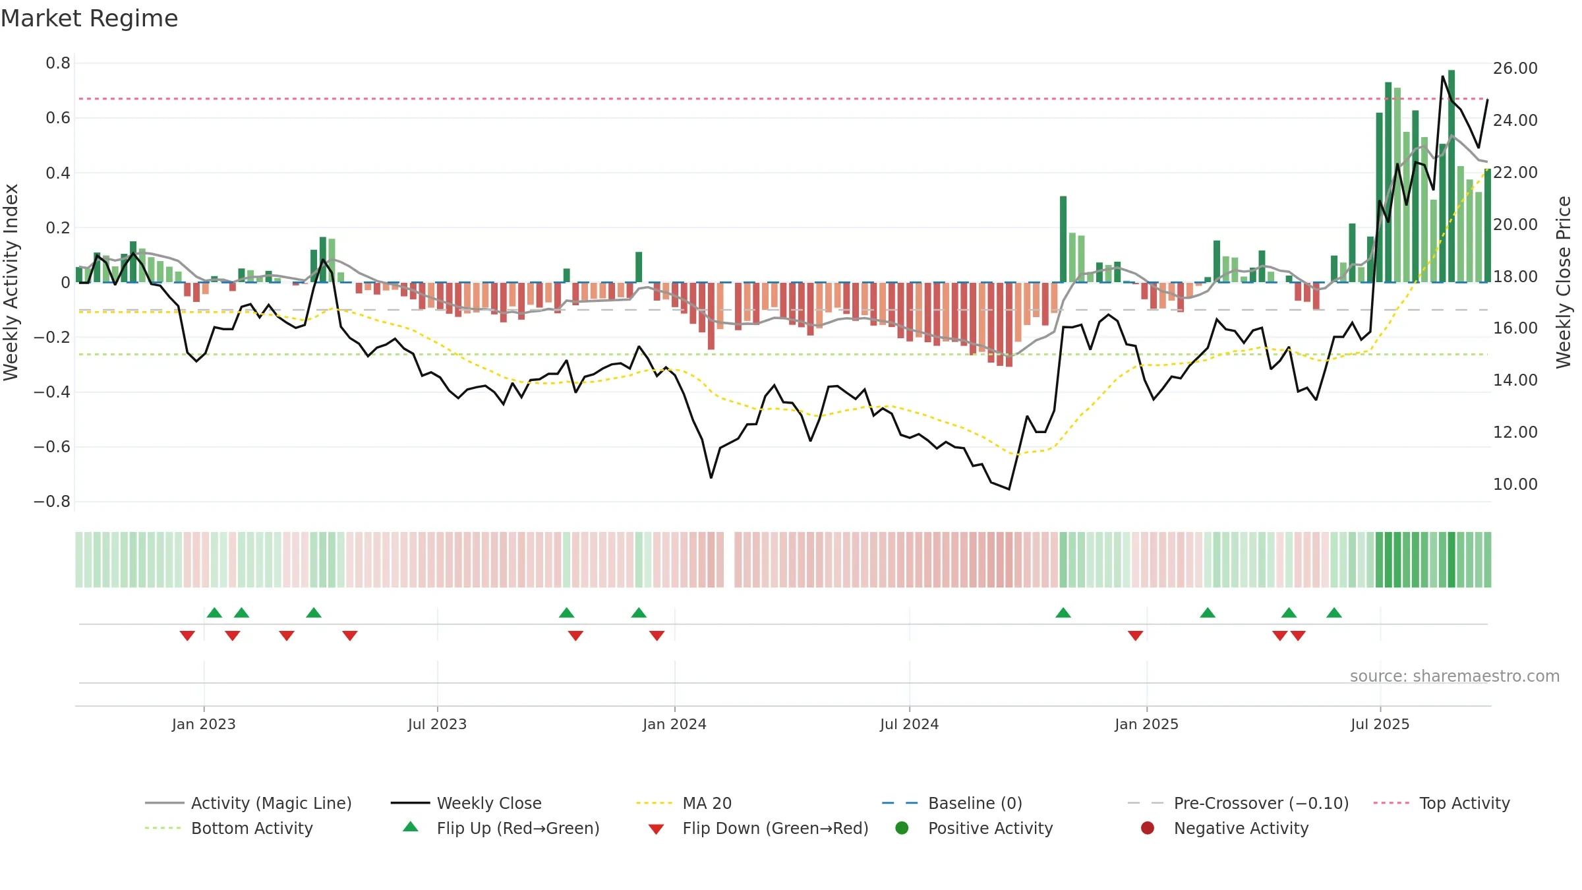Click the Jan 2024 x-axis label

pyautogui.click(x=674, y=725)
